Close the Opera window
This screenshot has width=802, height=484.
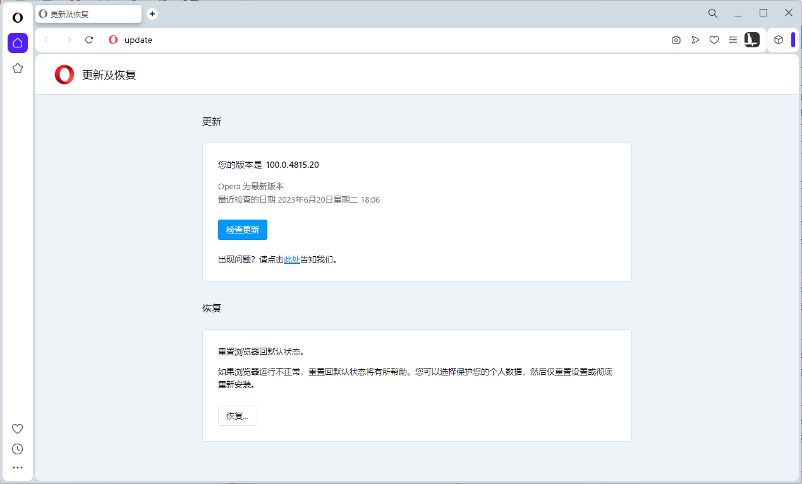(789, 13)
